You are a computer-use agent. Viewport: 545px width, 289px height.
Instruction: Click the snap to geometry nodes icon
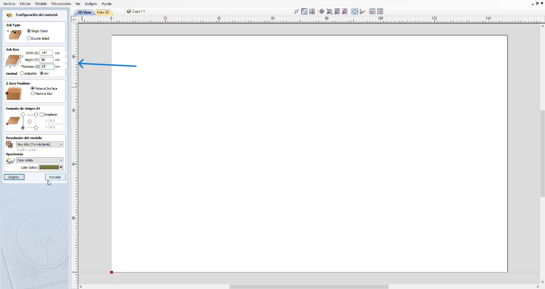pyautogui.click(x=297, y=11)
